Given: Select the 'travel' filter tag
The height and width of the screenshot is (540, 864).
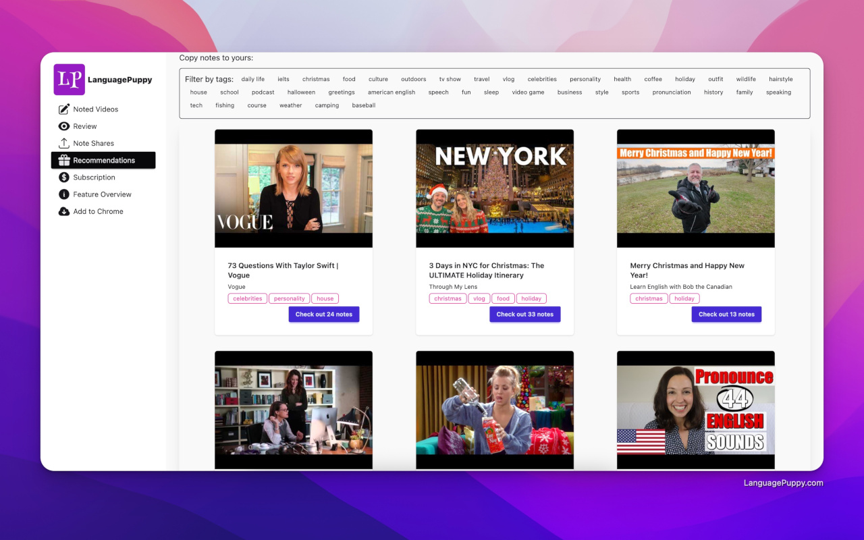Looking at the screenshot, I should [x=482, y=79].
